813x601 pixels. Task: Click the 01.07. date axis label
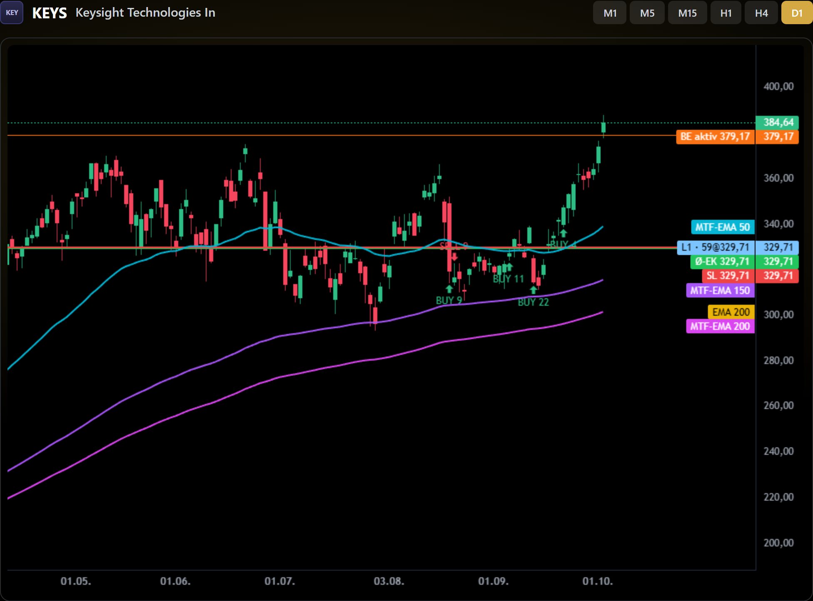(x=280, y=581)
